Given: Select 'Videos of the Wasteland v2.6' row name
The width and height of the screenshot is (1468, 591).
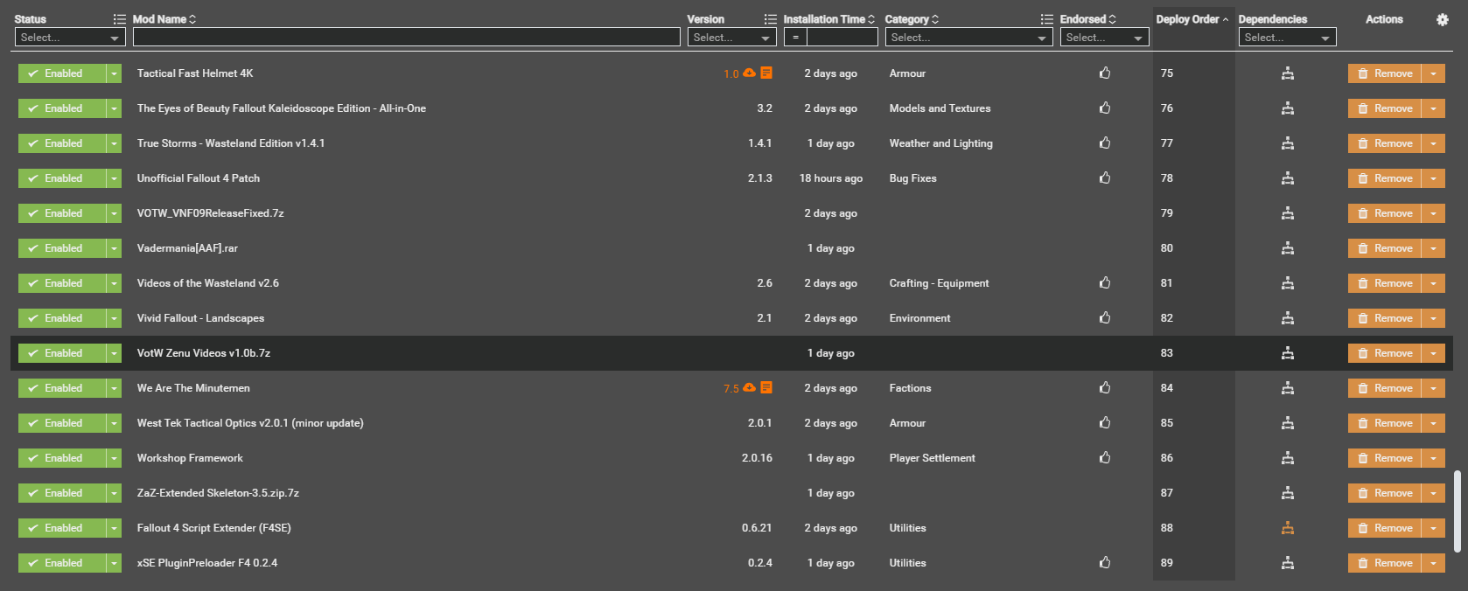Looking at the screenshot, I should click(208, 283).
